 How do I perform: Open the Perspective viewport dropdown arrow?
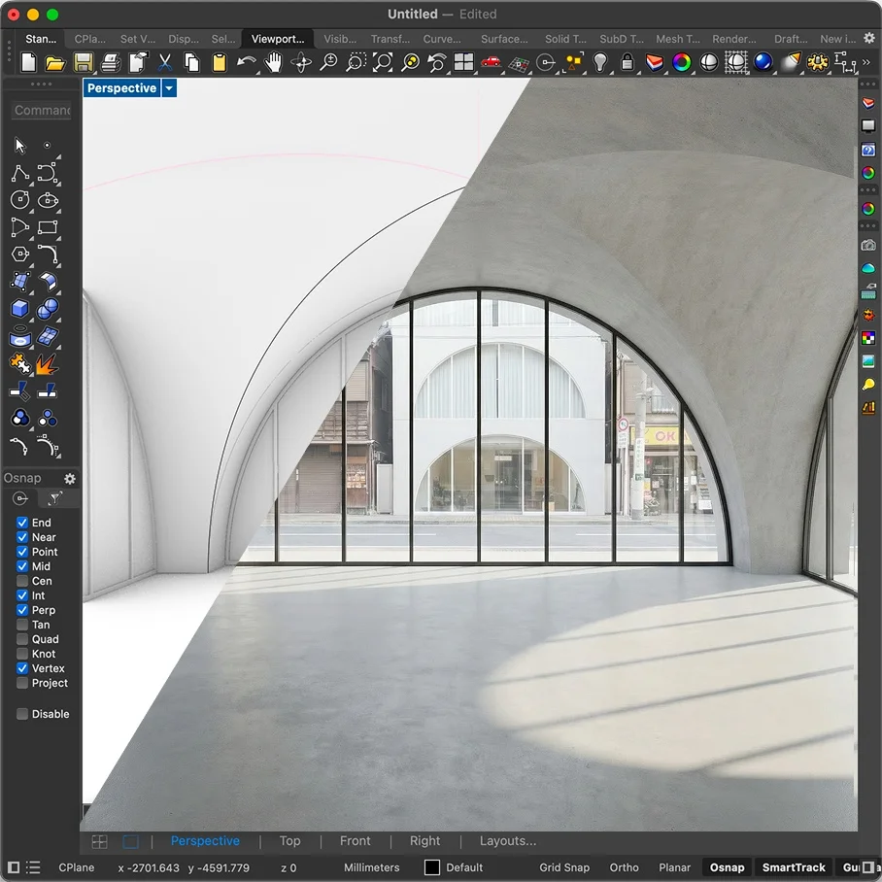pyautogui.click(x=170, y=88)
